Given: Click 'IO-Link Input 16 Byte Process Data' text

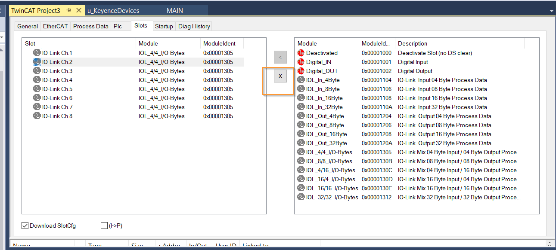Looking at the screenshot, I should 443,98.
